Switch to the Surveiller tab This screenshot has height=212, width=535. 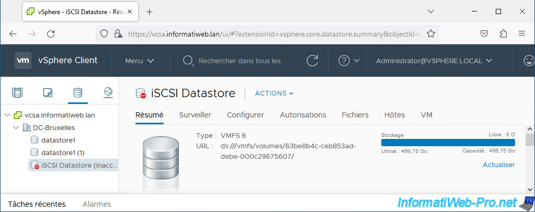(x=195, y=115)
